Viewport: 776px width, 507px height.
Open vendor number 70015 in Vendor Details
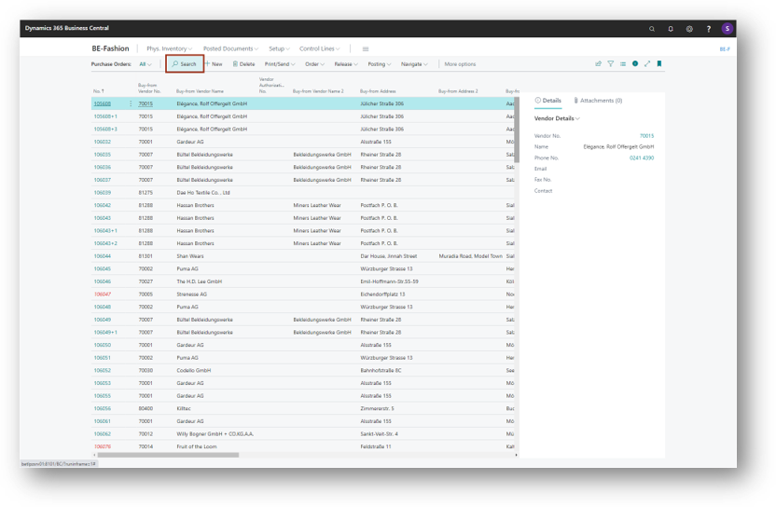646,135
